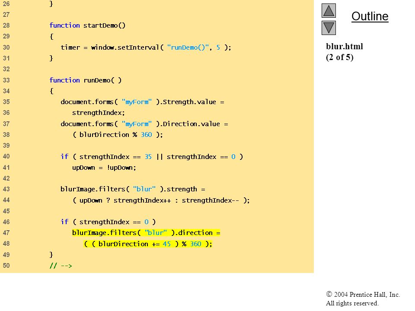Click the All rights reserved text
Screen dimensions: 415x311
[x=352, y=303]
